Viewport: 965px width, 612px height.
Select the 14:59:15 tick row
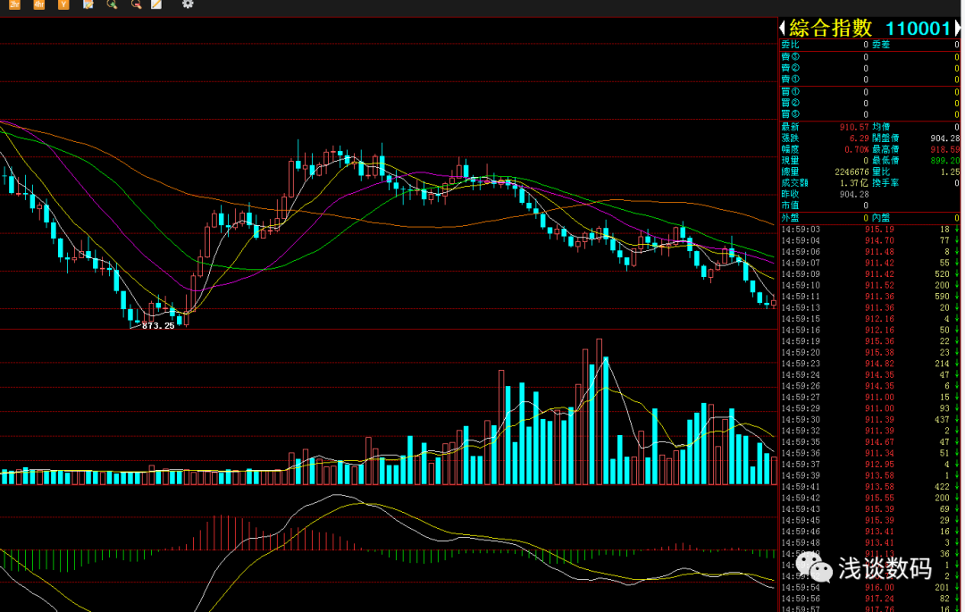coord(870,319)
